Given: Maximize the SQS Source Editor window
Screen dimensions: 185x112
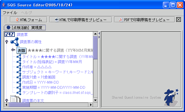Looking at the screenshot, I should pos(173,5).
